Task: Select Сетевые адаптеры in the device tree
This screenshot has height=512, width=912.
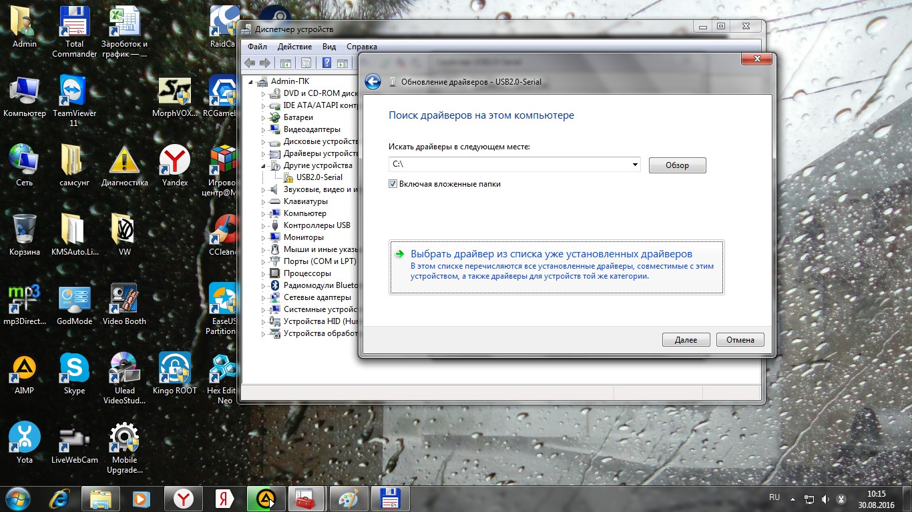Action: (316, 297)
